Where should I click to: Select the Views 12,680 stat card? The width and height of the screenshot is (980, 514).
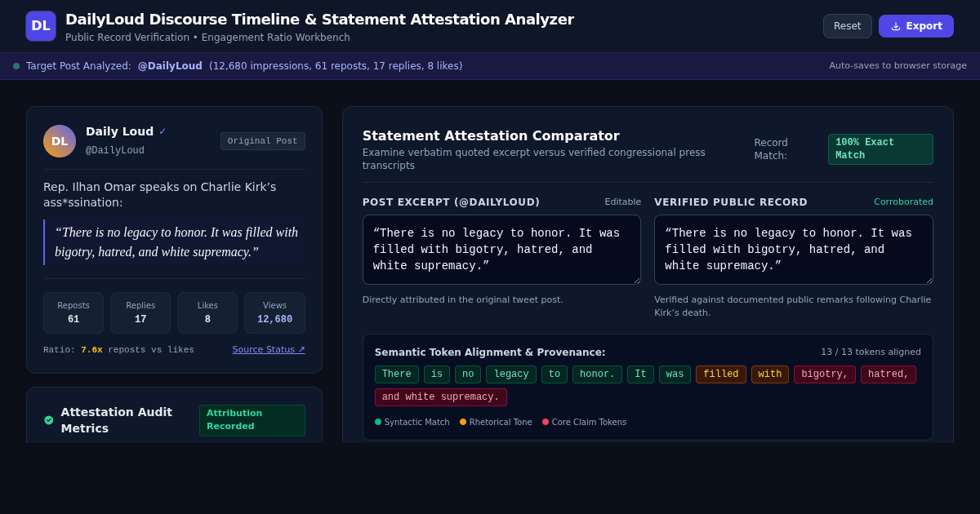274,312
